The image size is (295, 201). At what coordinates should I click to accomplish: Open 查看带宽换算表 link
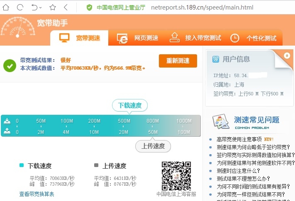tap(37, 194)
